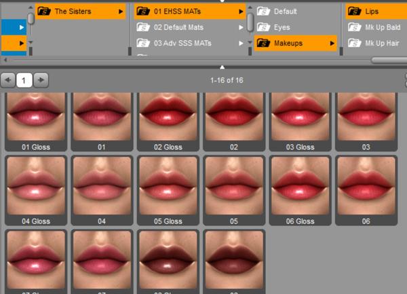Expand the Makeups submenu arrow
Screen dimensions: 407x294
(332, 43)
